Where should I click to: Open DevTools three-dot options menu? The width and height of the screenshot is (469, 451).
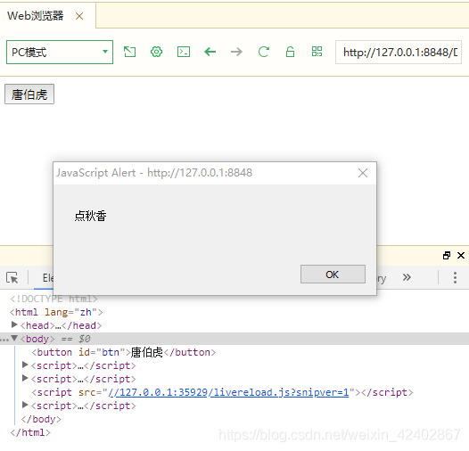pyautogui.click(x=455, y=277)
